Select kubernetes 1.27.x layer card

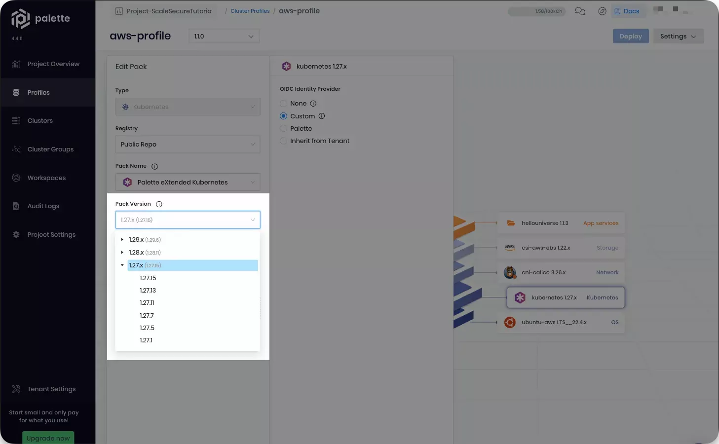coord(566,298)
